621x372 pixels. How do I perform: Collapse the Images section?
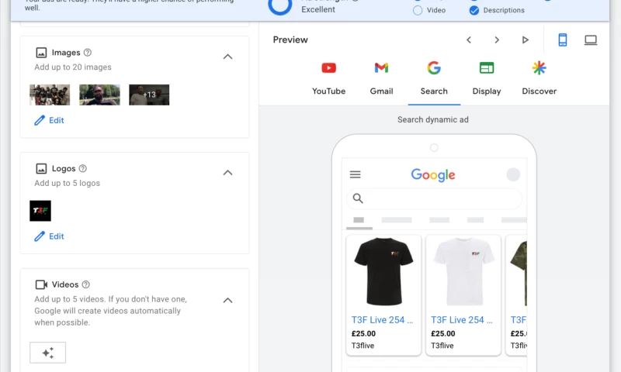click(x=227, y=57)
